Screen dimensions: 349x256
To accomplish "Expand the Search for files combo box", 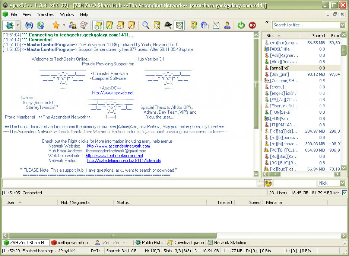I will (x=342, y=25).
